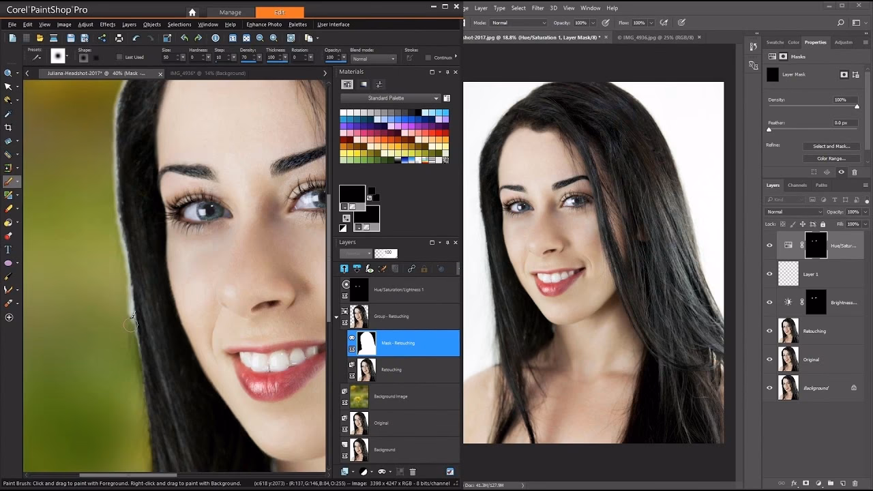Select the Original layer thumbnail in PaintShop
Viewport: 873px width, 491px height.
click(359, 423)
